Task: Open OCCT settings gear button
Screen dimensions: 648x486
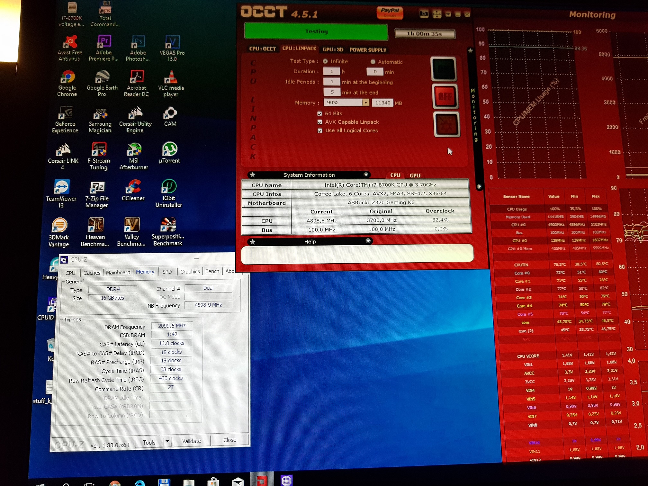Action: point(446,125)
